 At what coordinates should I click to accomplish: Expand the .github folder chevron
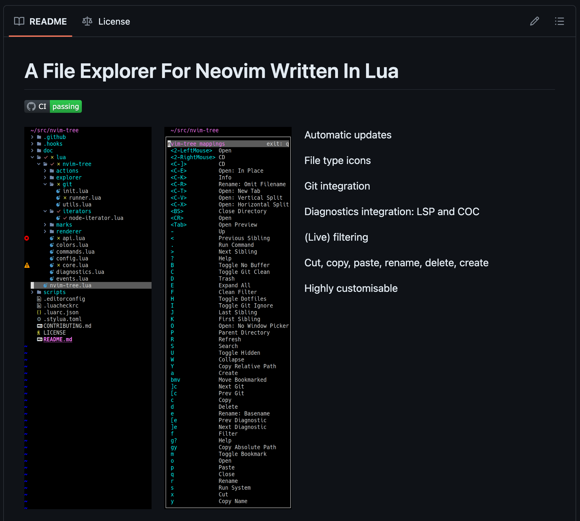(32, 137)
